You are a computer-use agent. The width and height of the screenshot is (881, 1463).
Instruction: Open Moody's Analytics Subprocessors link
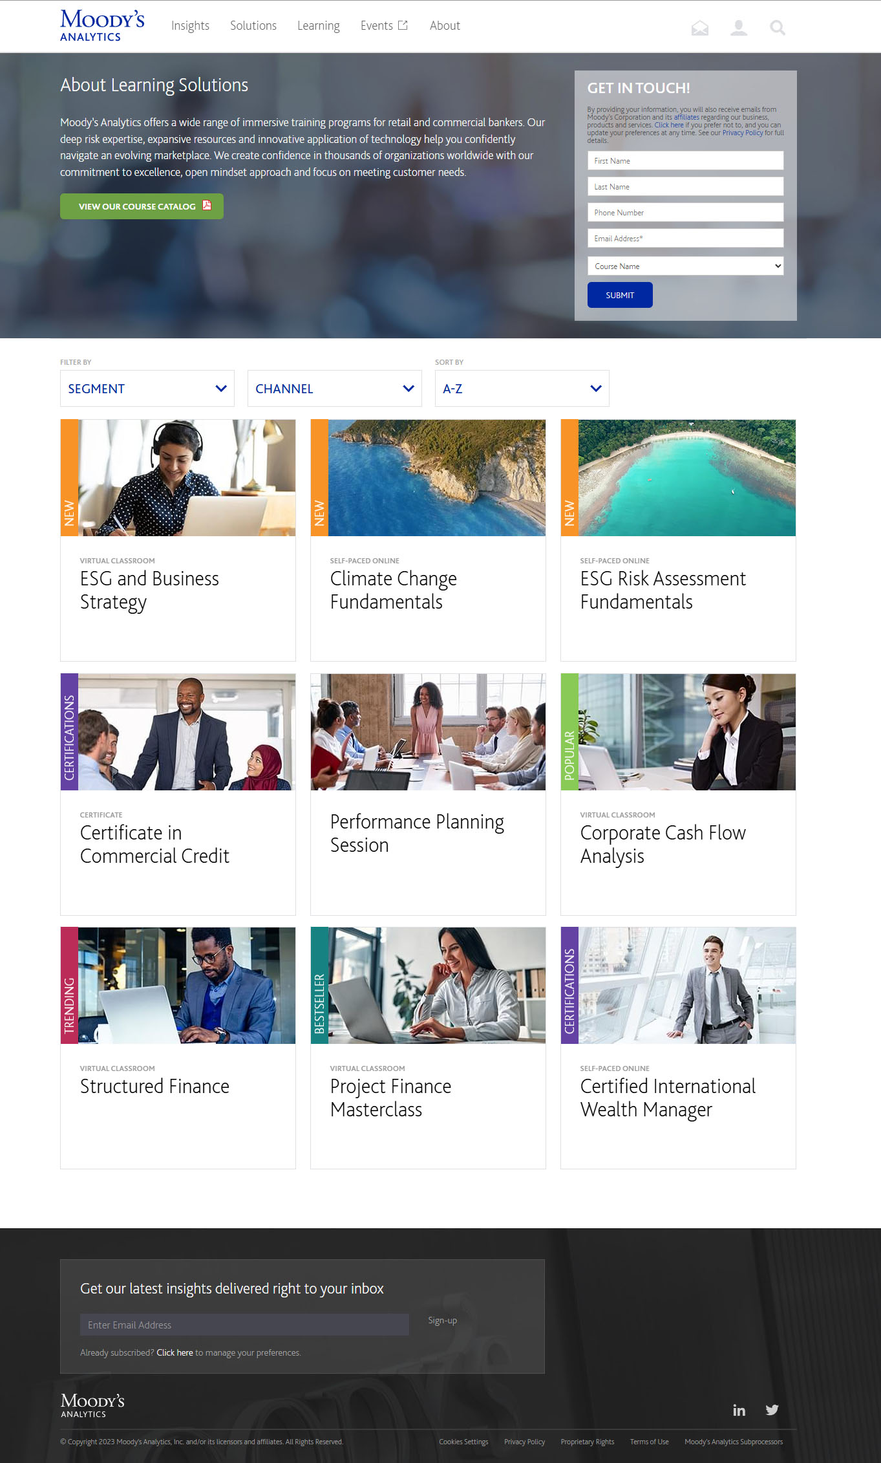pyautogui.click(x=734, y=1442)
